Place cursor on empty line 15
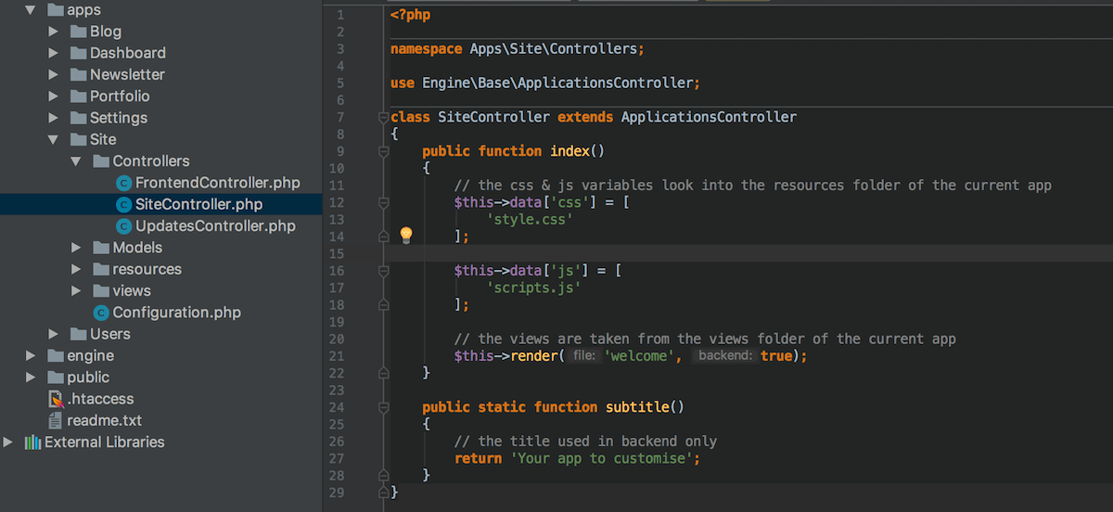1113x512 pixels. tap(751, 253)
